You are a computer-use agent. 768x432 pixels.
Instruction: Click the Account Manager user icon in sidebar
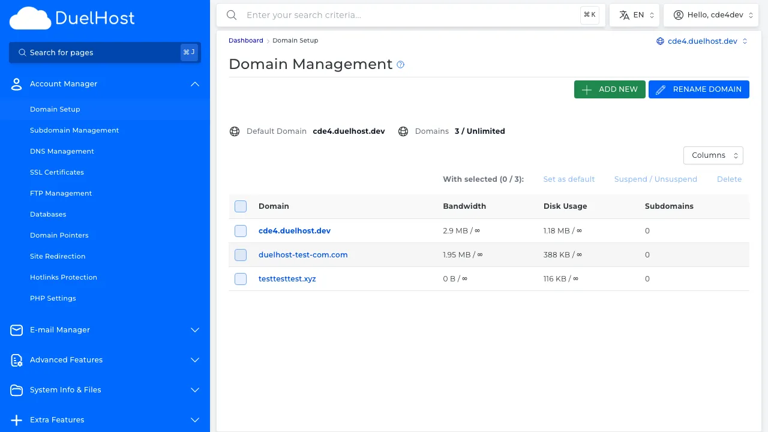click(x=16, y=84)
